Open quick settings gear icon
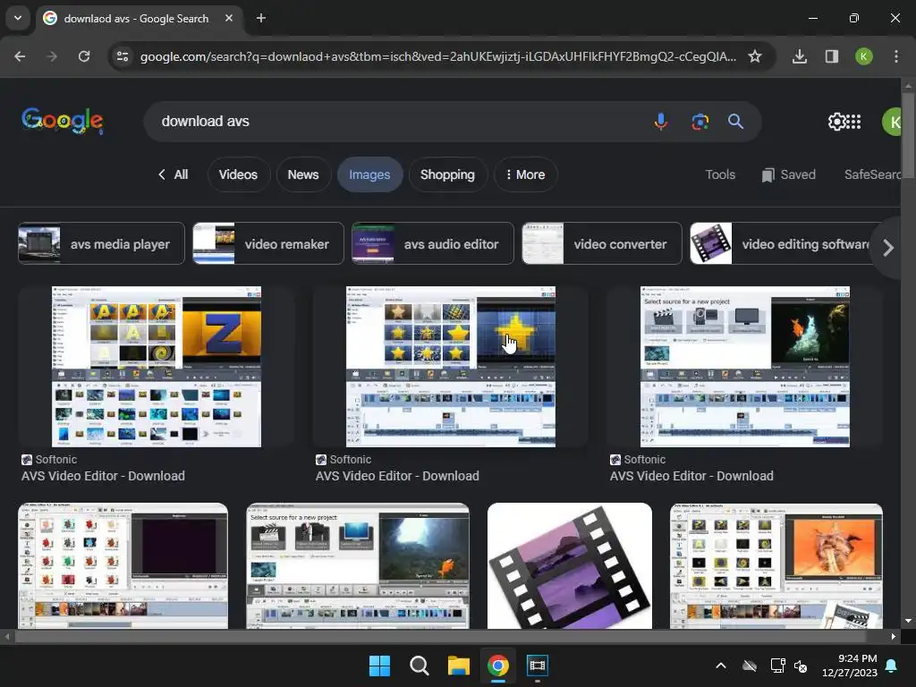The height and width of the screenshot is (687, 916). coord(835,122)
